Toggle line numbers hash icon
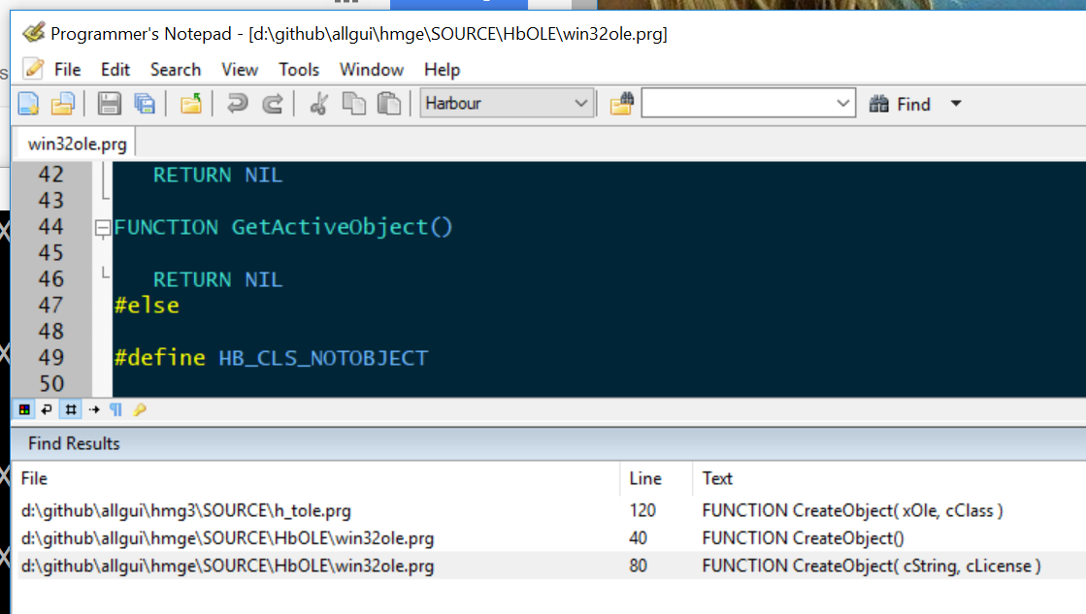This screenshot has height=614, width=1086. pos(71,409)
